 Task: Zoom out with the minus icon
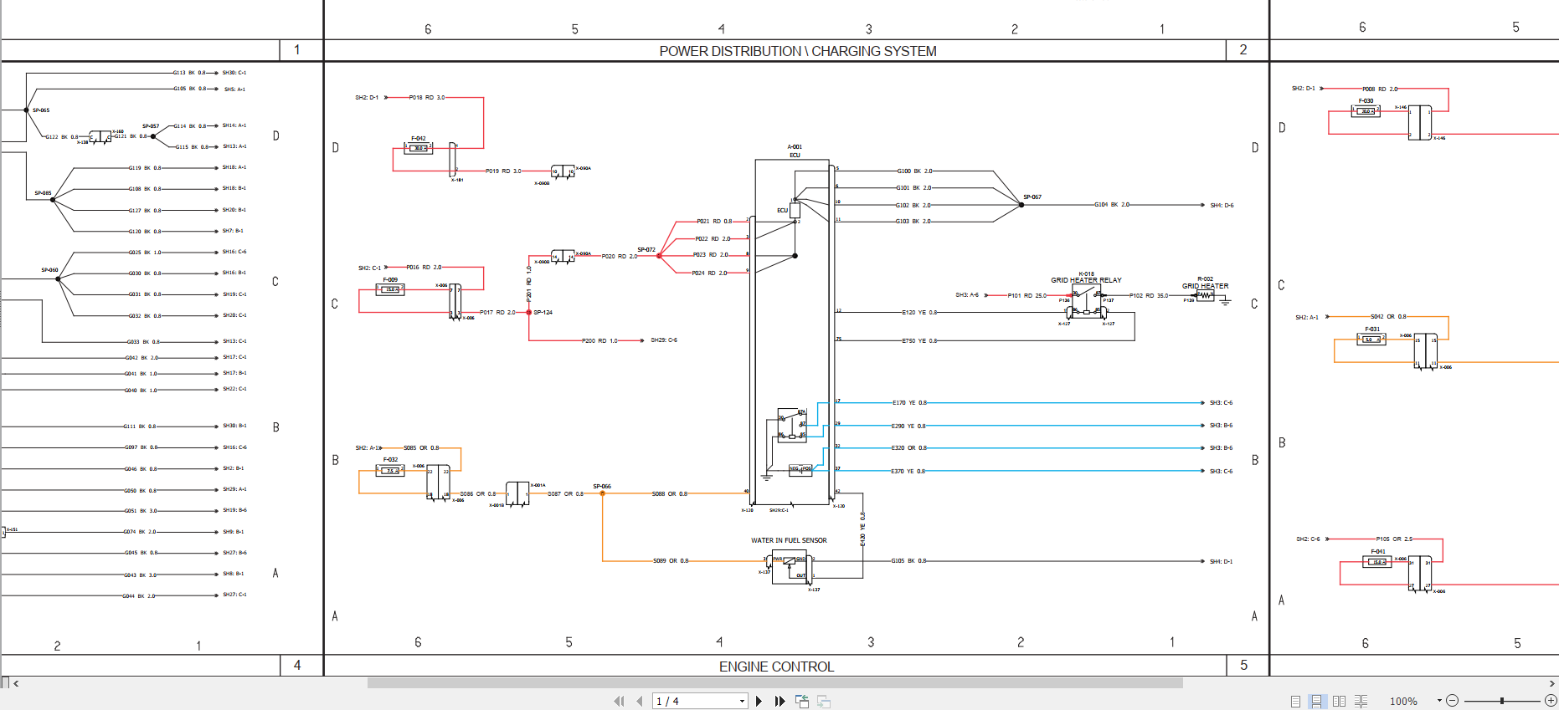1453,701
